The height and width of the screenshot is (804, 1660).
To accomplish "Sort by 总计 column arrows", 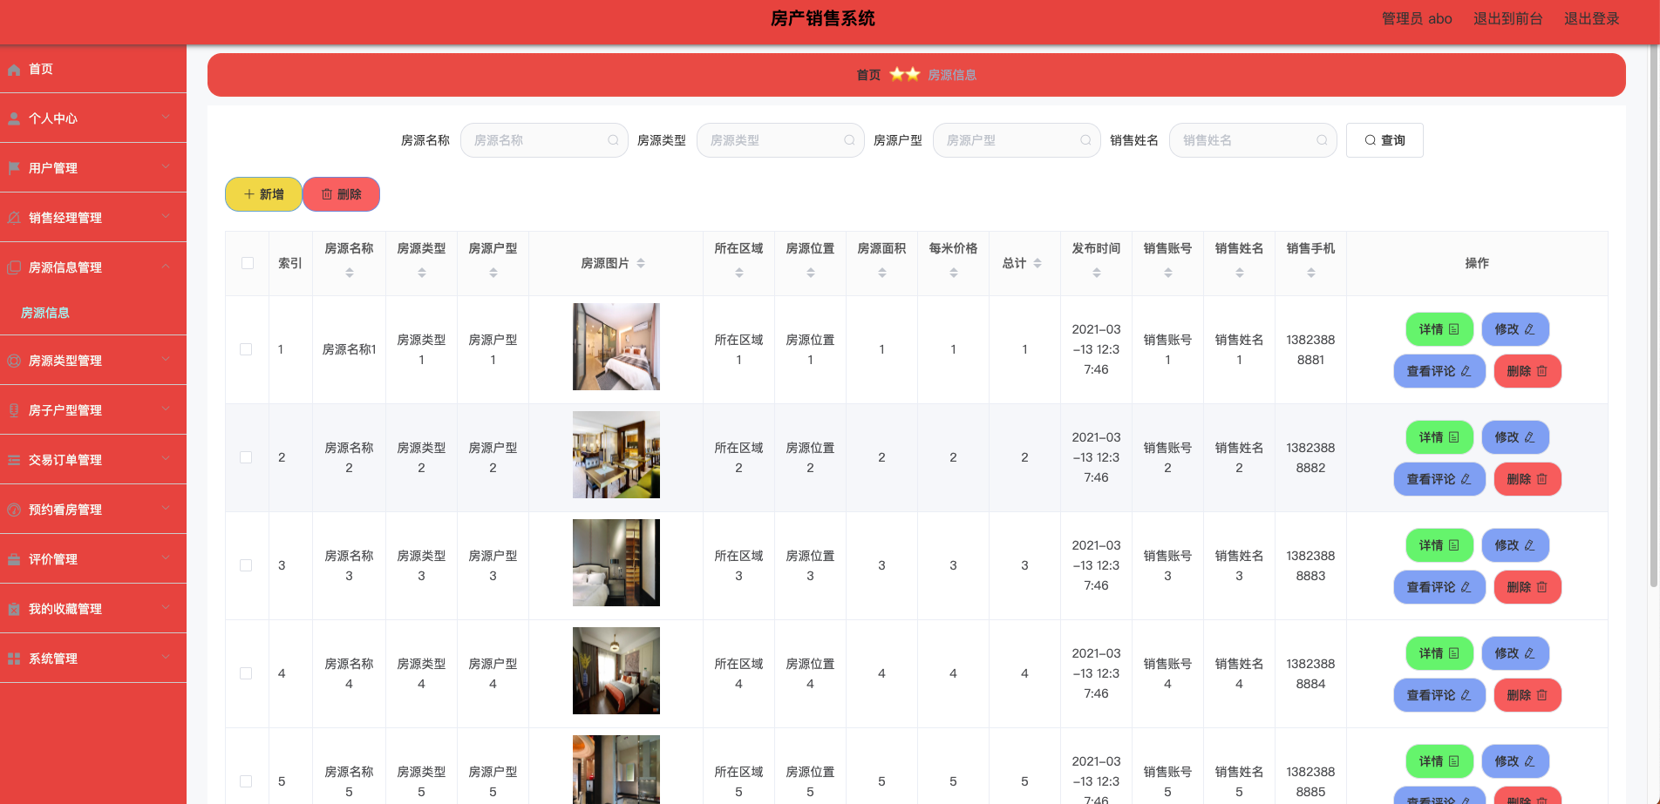I will tap(1037, 263).
